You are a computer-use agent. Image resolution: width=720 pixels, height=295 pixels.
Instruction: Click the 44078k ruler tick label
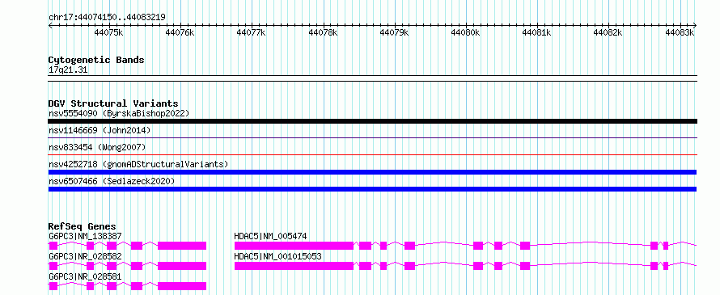pos(323,32)
